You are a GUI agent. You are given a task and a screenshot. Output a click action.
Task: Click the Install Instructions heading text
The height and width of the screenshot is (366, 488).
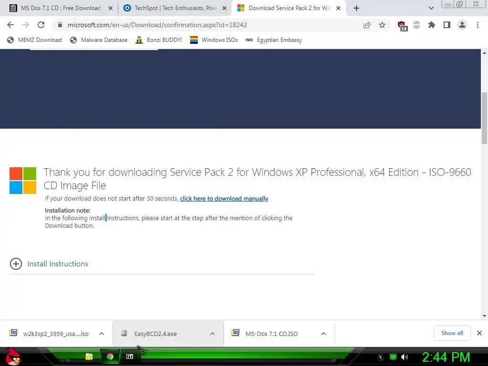58,264
